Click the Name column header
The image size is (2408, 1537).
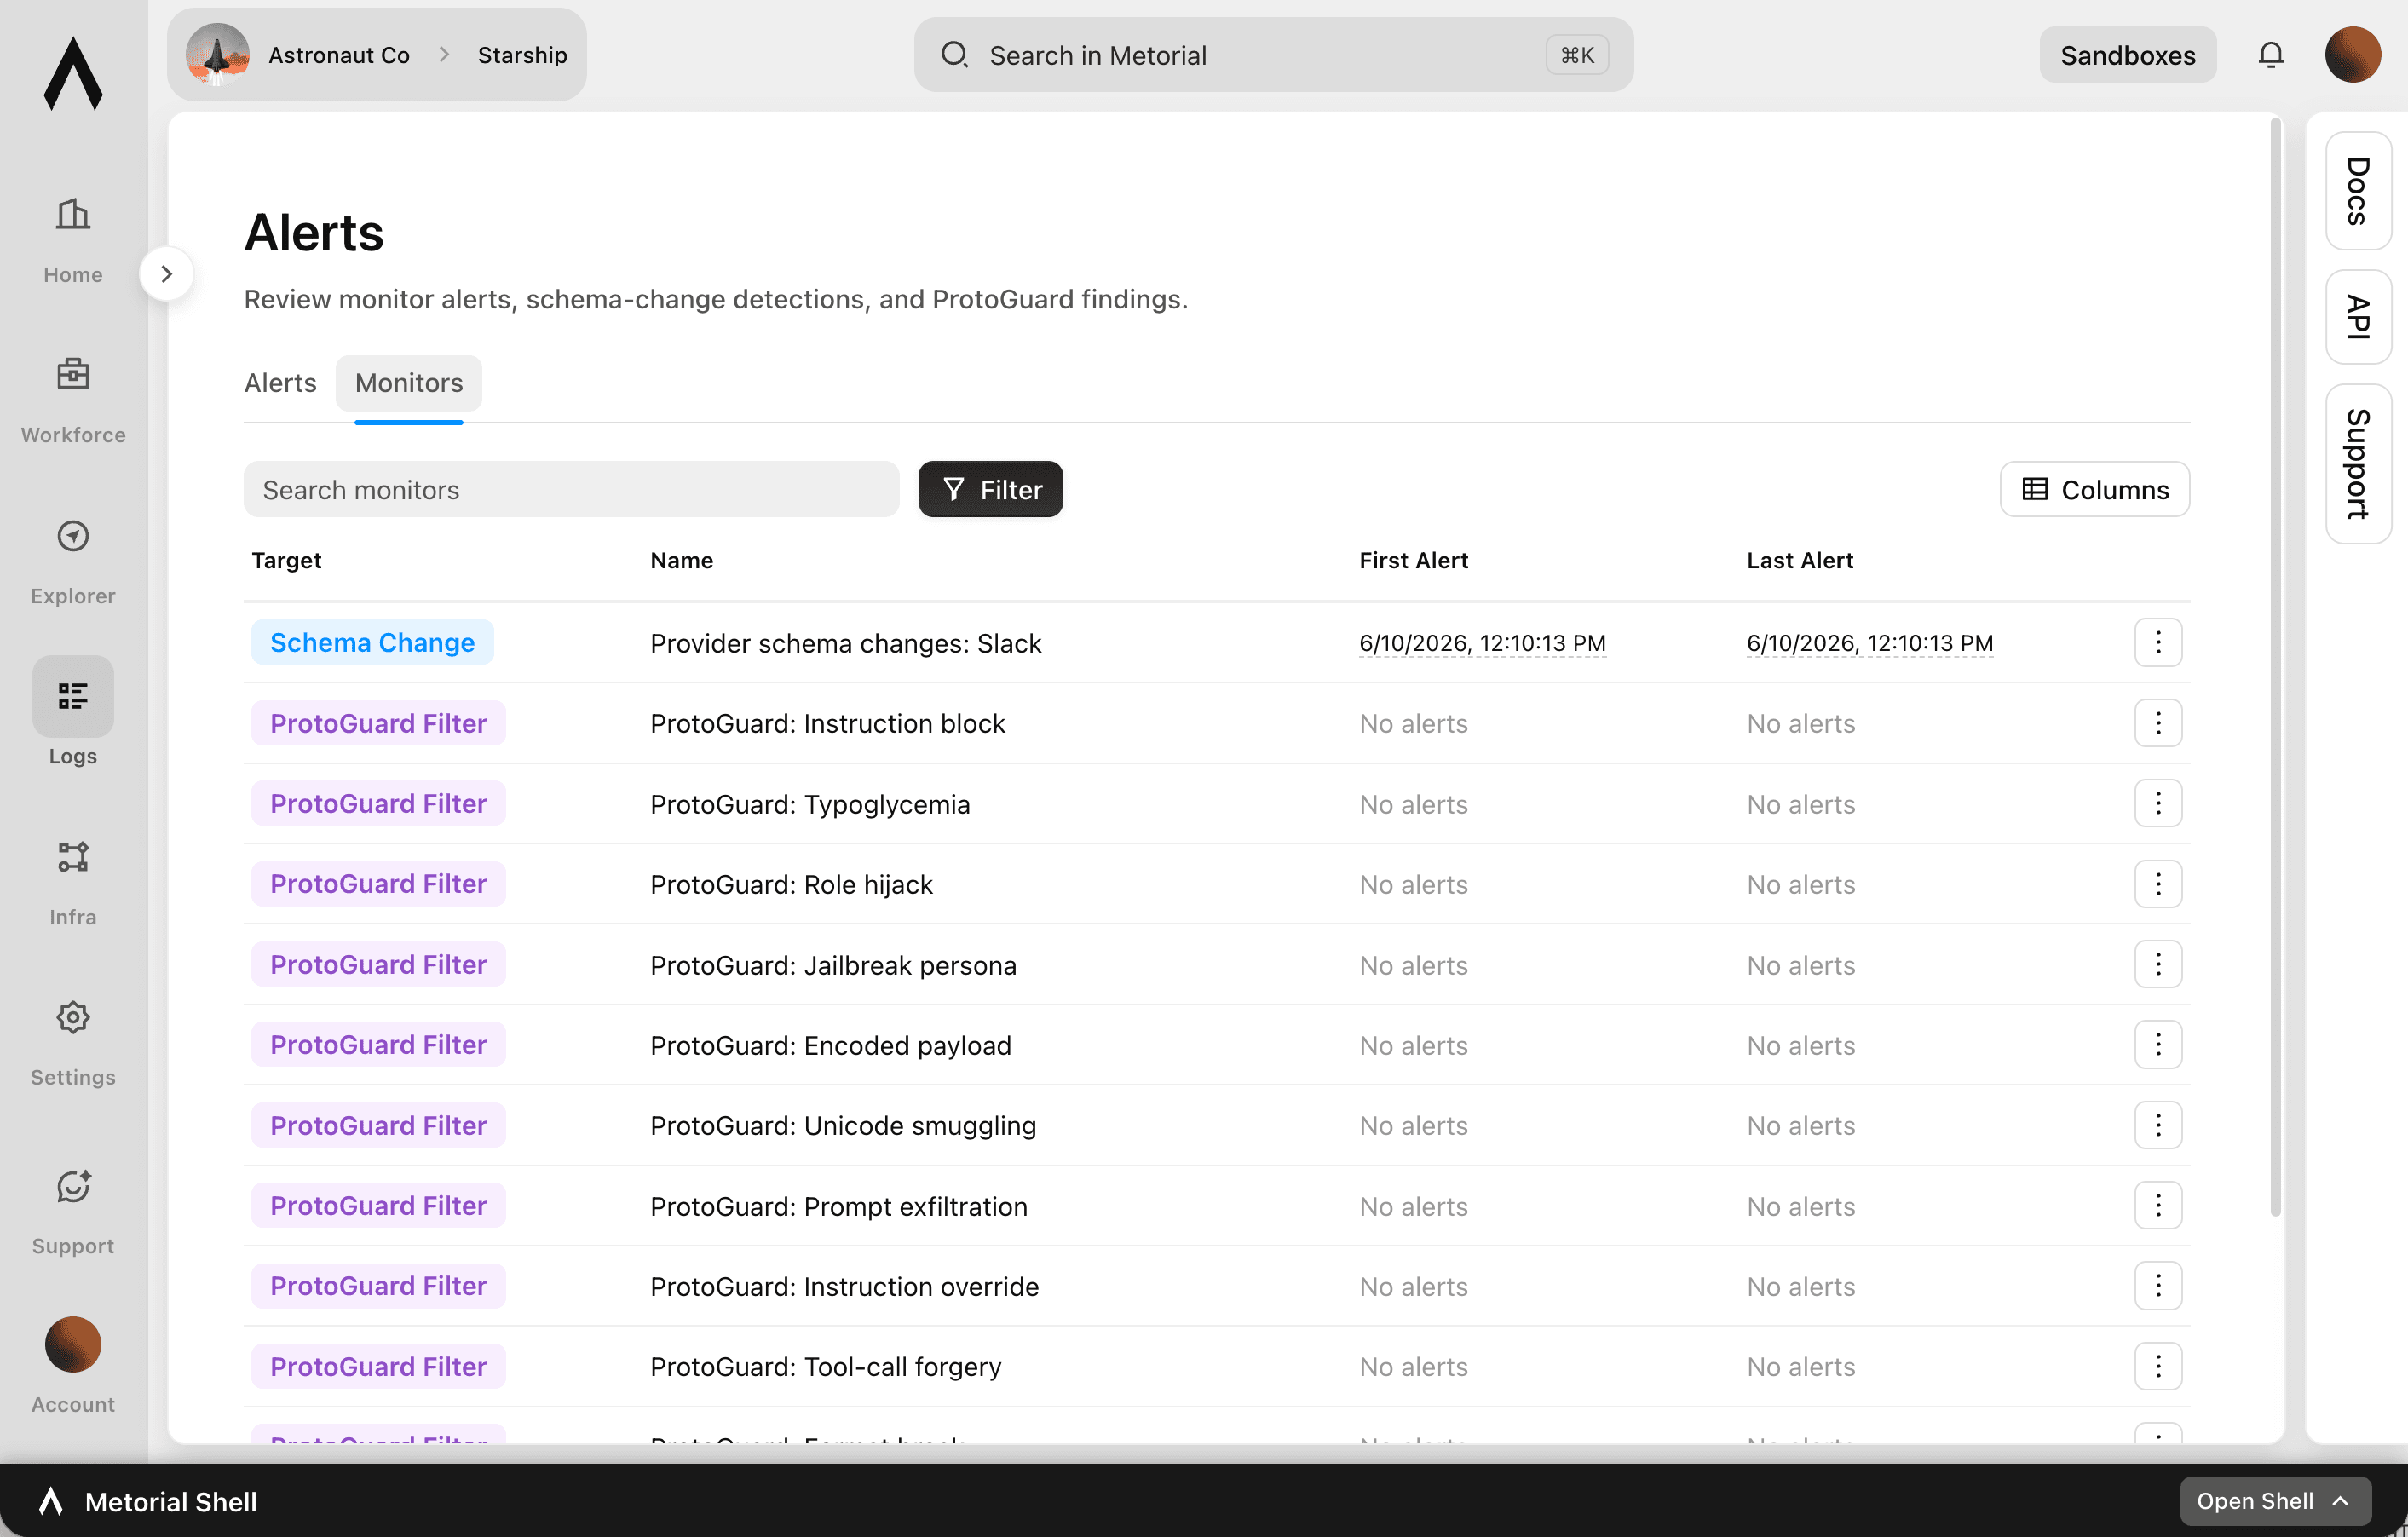tap(681, 560)
